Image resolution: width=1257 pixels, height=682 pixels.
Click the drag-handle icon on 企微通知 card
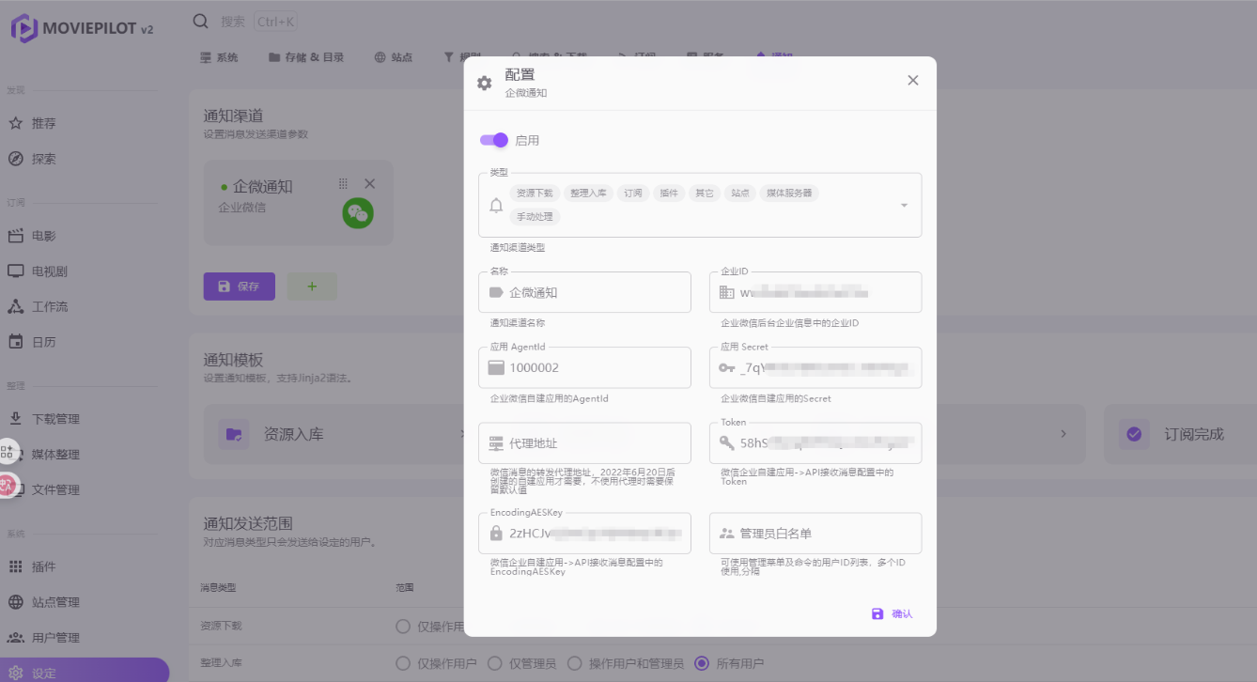[x=343, y=184]
